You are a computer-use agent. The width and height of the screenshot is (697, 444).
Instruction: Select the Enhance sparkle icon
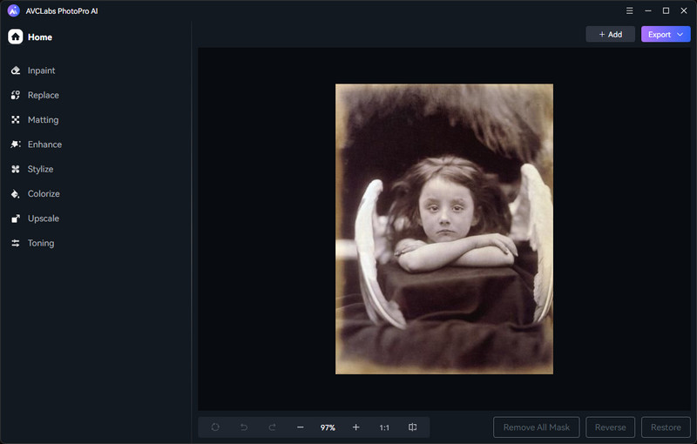coord(16,145)
